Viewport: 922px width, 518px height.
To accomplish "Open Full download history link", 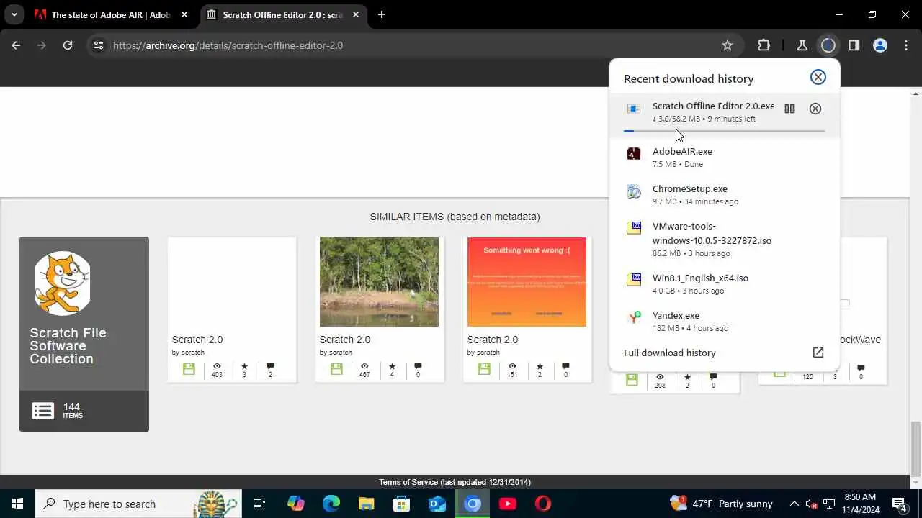I will pos(670,353).
